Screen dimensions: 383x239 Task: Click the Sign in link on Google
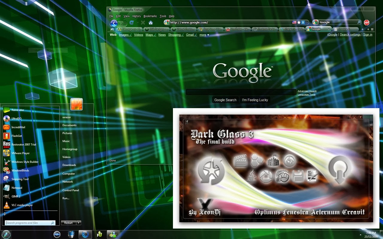368,35
